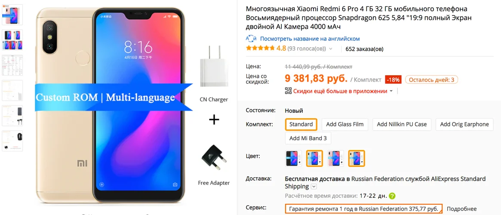The width and height of the screenshot is (501, 215).
Task: Choose the pink phone color option
Action: click(335, 158)
